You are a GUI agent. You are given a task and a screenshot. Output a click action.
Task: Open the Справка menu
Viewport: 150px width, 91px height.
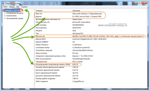[24, 7]
